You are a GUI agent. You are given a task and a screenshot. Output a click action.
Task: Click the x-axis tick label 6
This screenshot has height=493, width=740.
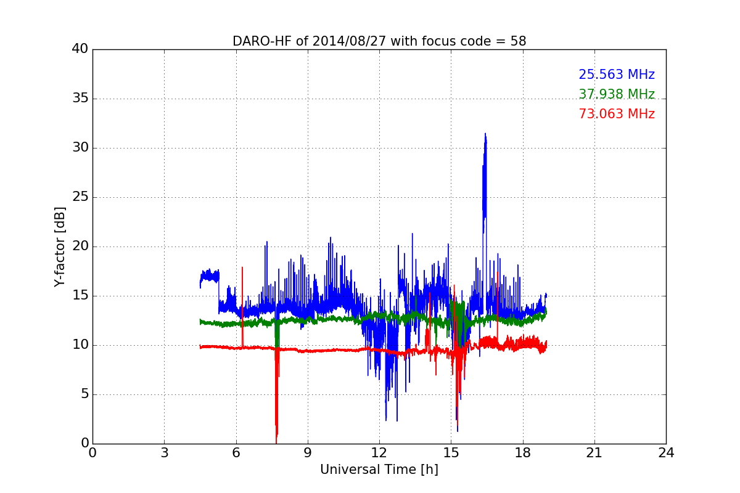[x=236, y=453]
